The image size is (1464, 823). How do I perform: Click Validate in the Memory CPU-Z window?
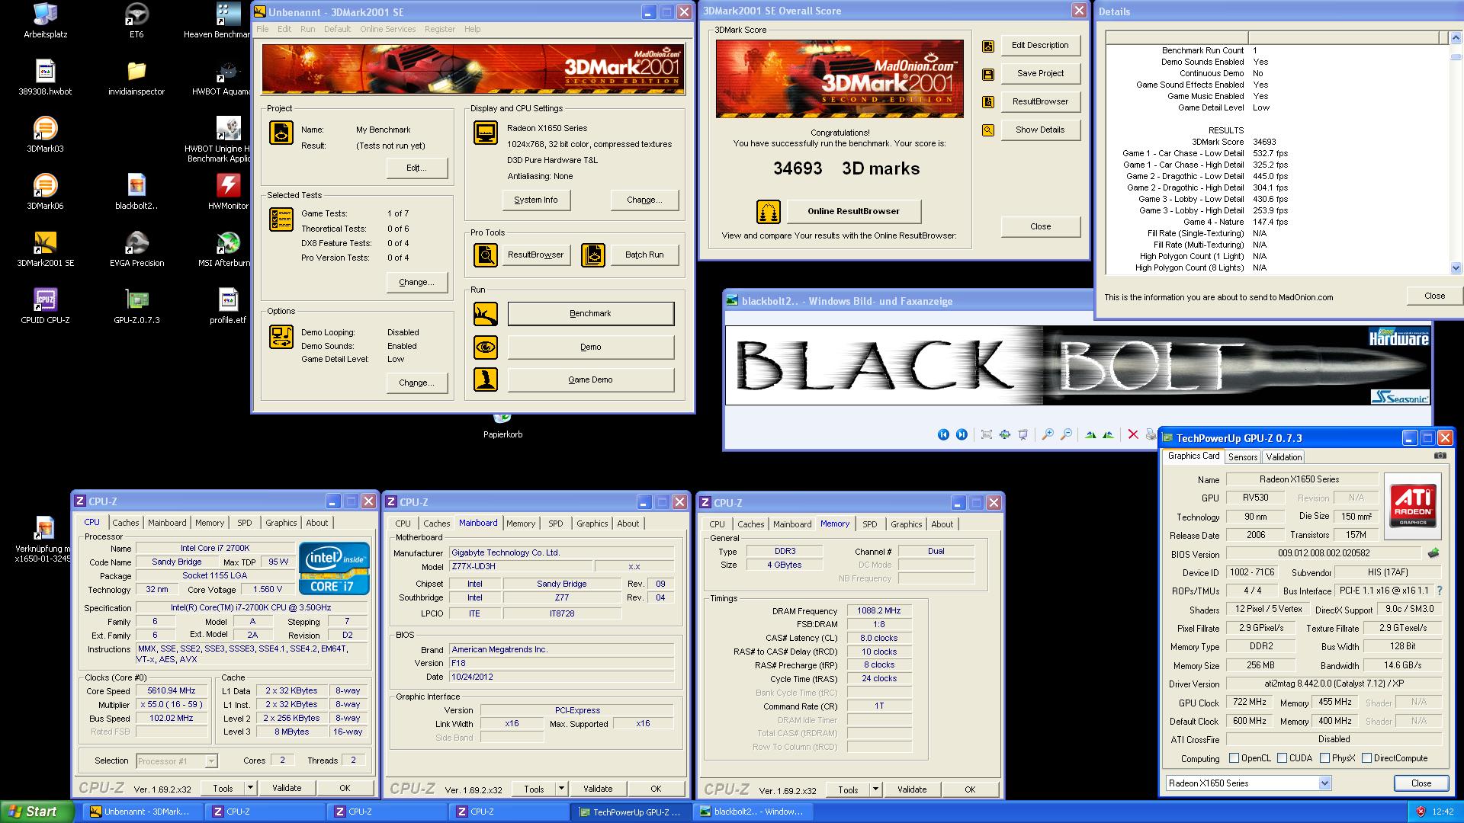(x=912, y=789)
